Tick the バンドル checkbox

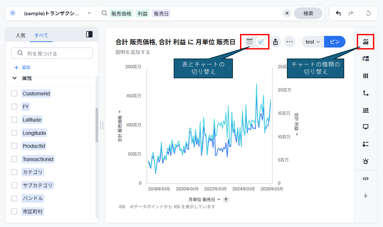coord(14,199)
